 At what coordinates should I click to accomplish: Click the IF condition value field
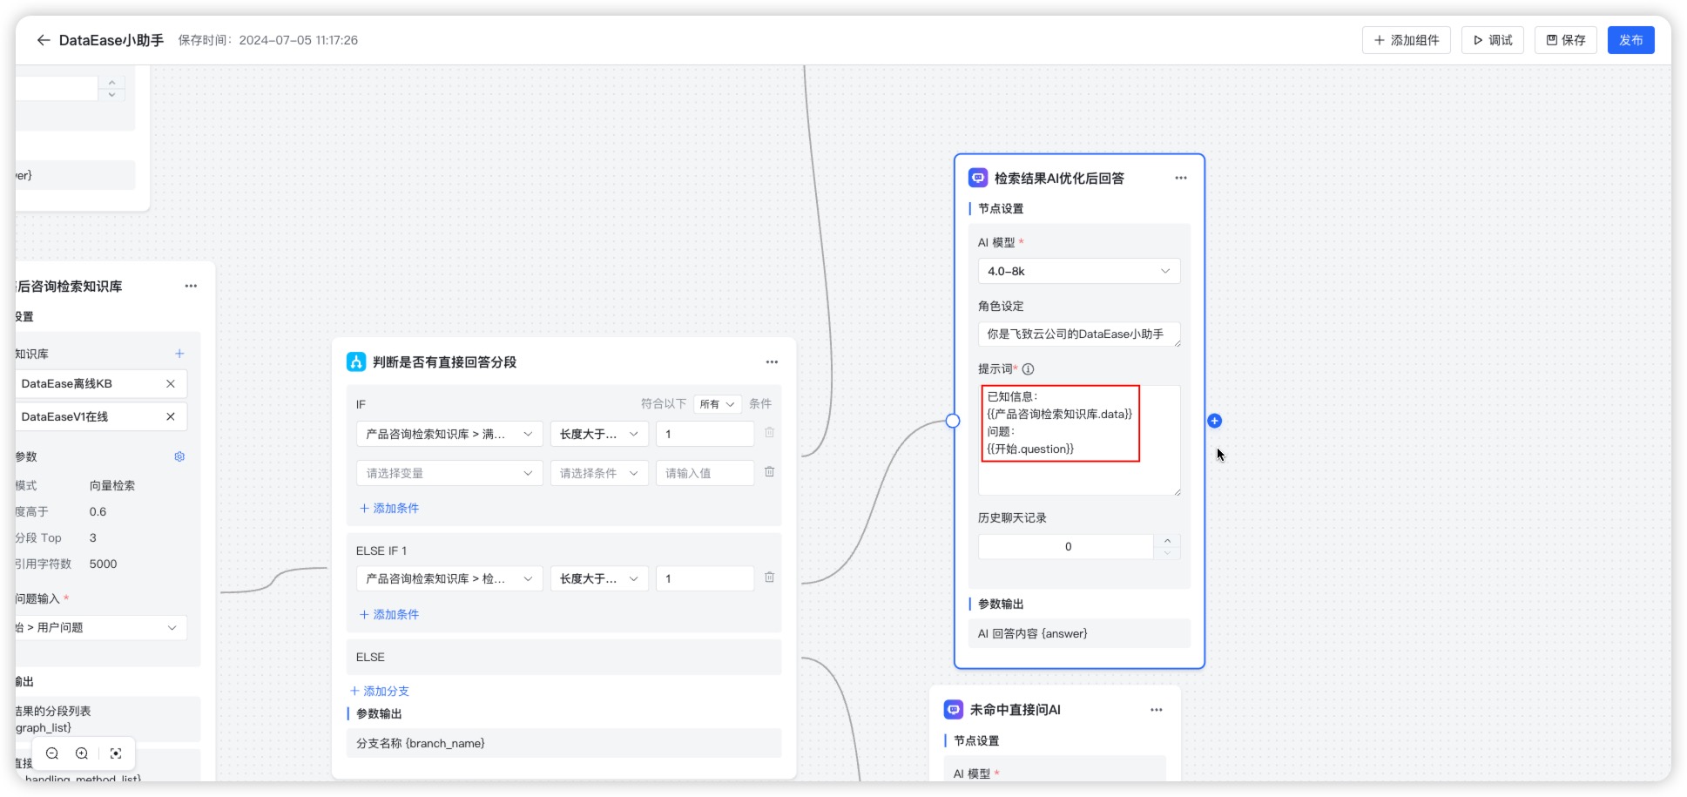pos(705,434)
